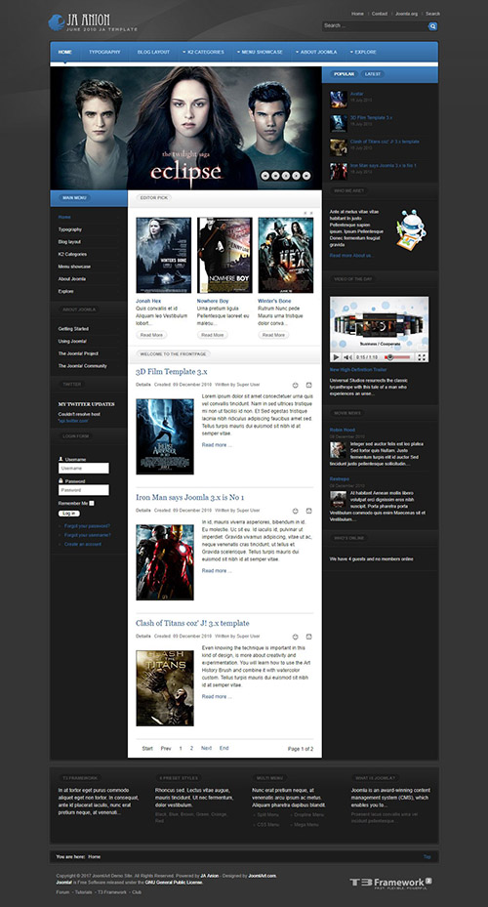The width and height of the screenshot is (488, 907).
Task: Click Create an account link
Action: pos(83,545)
